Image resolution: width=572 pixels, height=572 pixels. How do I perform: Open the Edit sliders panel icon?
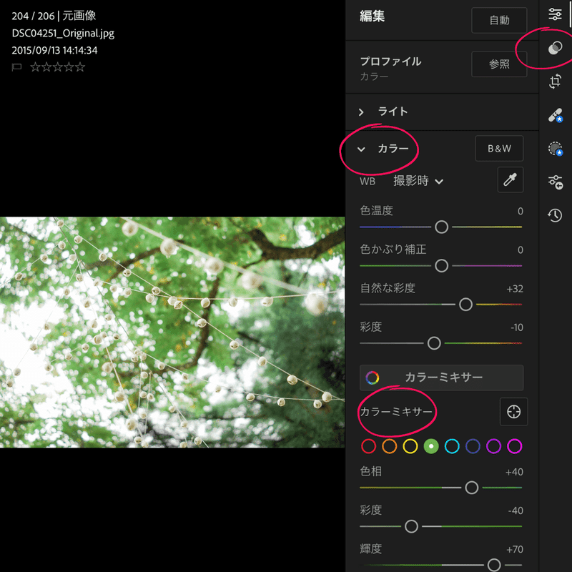(x=555, y=14)
